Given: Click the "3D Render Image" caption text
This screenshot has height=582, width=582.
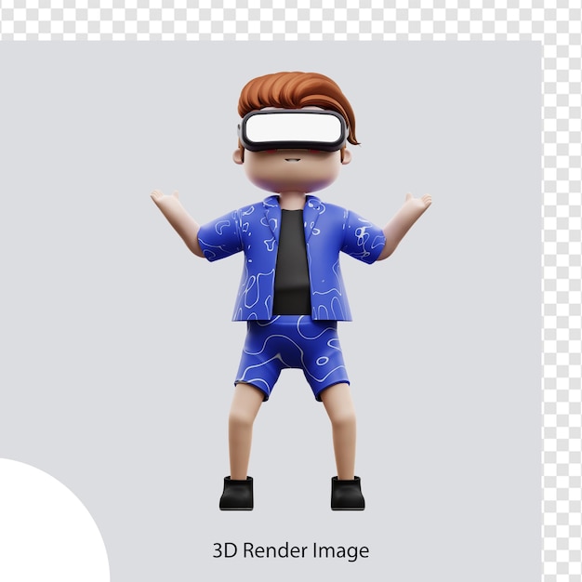Looking at the screenshot, I should click(291, 550).
